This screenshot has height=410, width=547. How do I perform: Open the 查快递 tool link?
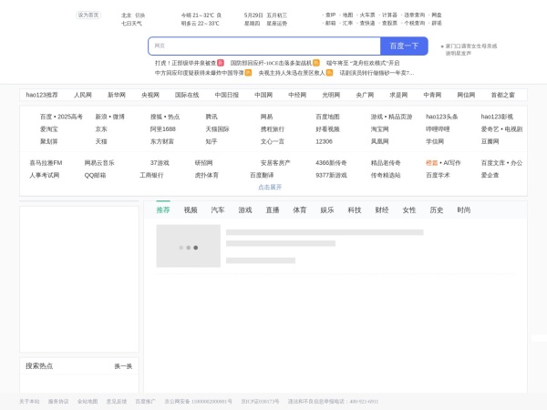(367, 23)
